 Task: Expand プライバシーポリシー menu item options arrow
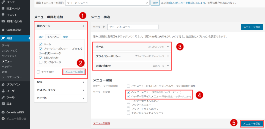coord(168,56)
